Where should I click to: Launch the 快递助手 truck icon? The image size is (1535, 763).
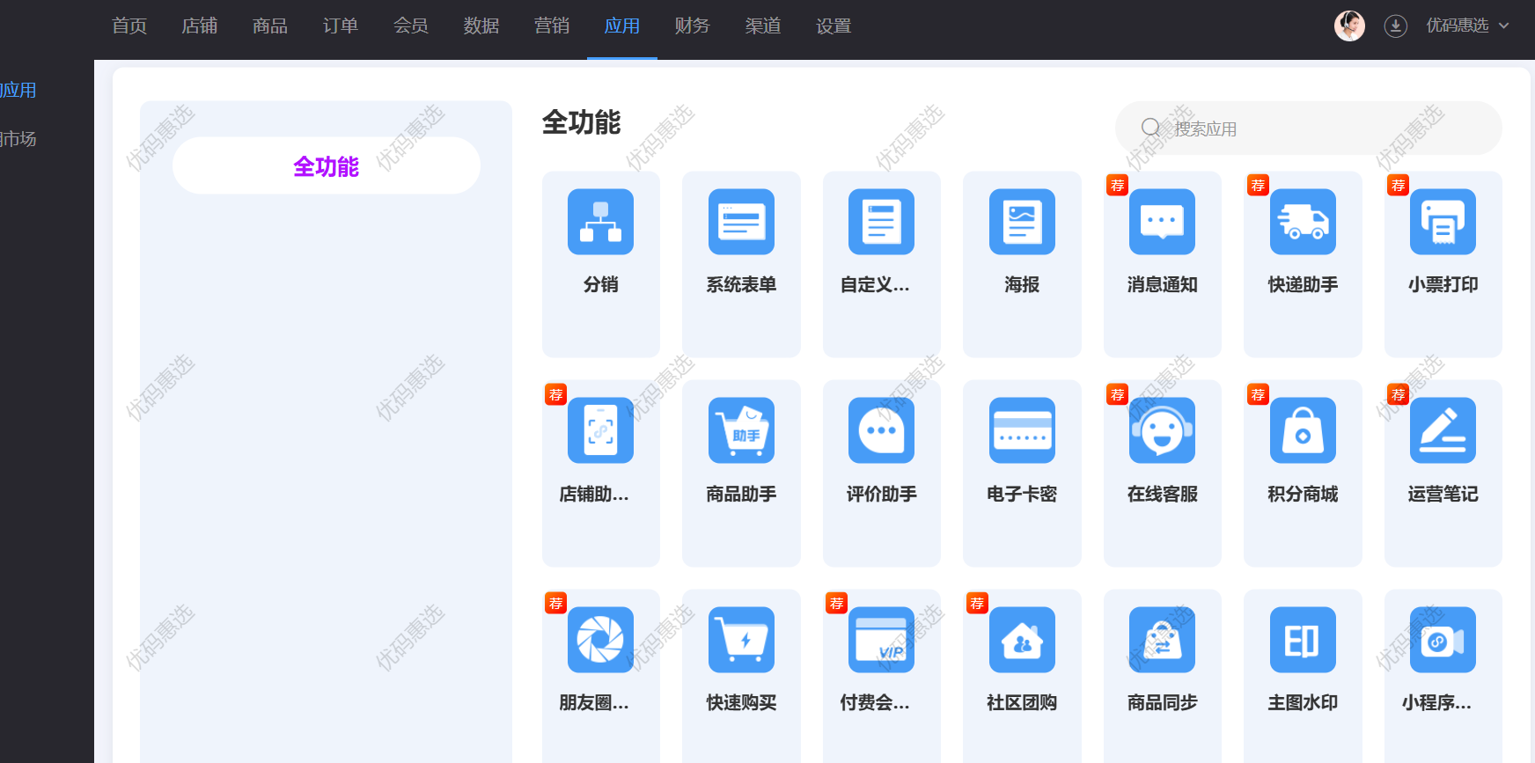[x=1302, y=222]
